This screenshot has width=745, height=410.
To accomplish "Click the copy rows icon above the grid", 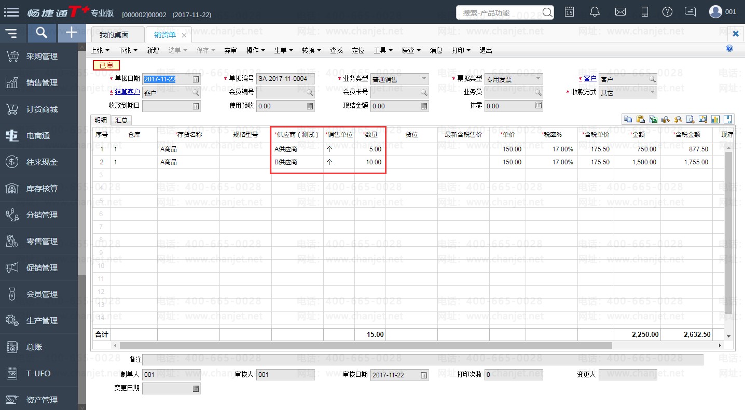I will 628,119.
